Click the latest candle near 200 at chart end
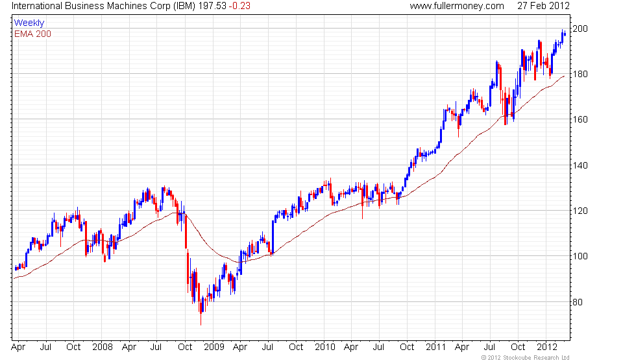This screenshot has width=623, height=363. point(565,34)
